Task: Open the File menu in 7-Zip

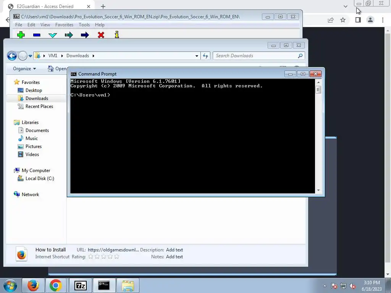Action: (19, 25)
